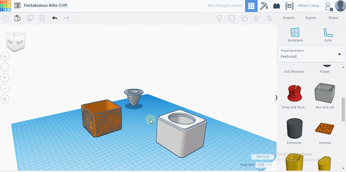The height and width of the screenshot is (172, 346).
Task: Zoom in with plus button
Action: point(5,77)
